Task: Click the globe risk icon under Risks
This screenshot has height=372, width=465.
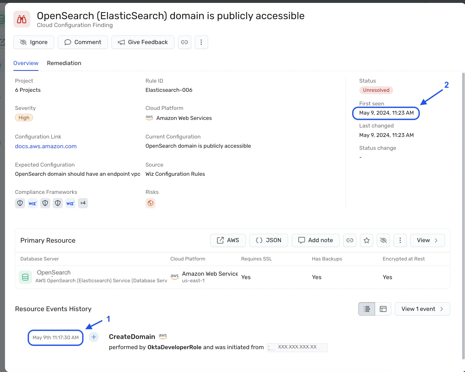Action: coord(150,203)
